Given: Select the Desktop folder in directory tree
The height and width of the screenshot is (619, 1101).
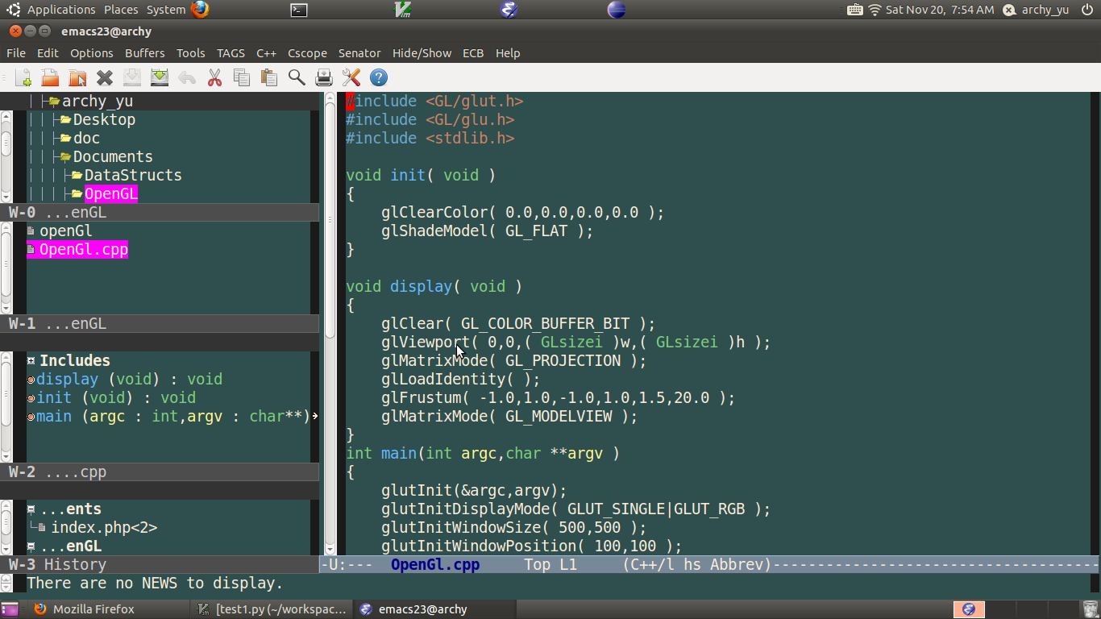Looking at the screenshot, I should [x=104, y=119].
